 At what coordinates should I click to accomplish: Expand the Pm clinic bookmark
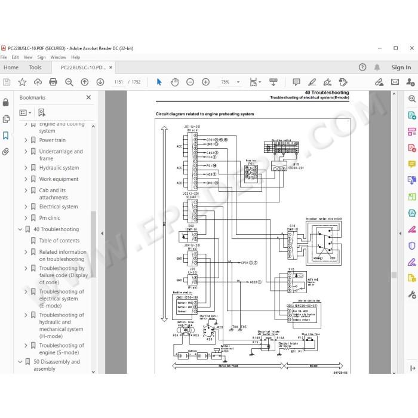(x=26, y=218)
